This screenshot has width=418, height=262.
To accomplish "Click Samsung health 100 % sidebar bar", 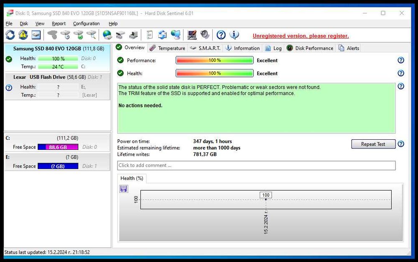I will tap(58, 59).
